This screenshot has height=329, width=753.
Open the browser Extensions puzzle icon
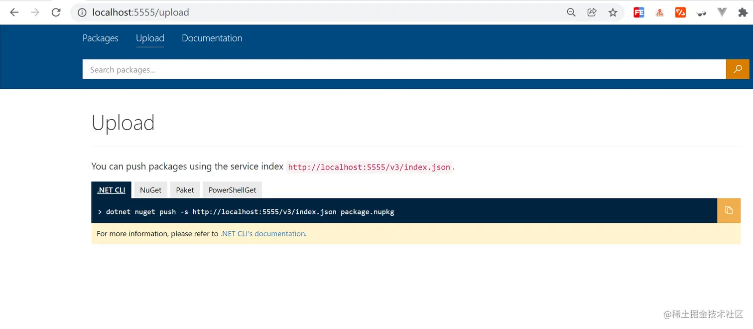click(743, 12)
